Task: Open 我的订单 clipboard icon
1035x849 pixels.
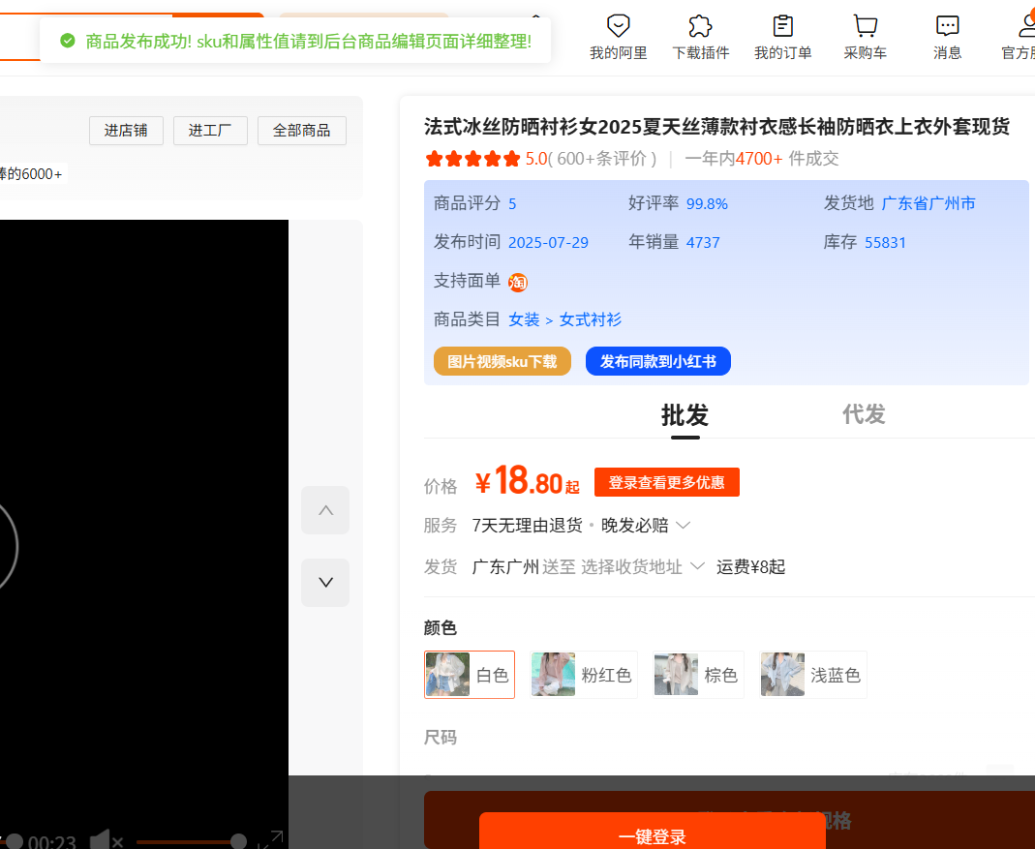Action: coord(782,26)
